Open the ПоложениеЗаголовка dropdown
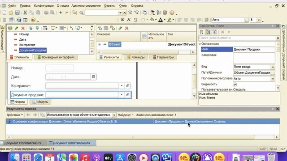 (273, 79)
